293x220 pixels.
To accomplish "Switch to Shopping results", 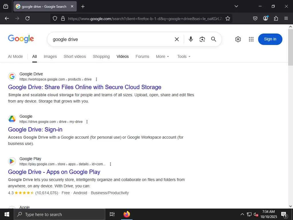I will click(x=101, y=56).
